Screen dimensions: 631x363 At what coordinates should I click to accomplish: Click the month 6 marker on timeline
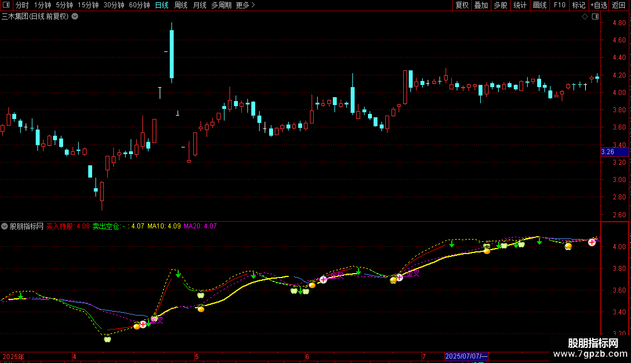(x=307, y=356)
